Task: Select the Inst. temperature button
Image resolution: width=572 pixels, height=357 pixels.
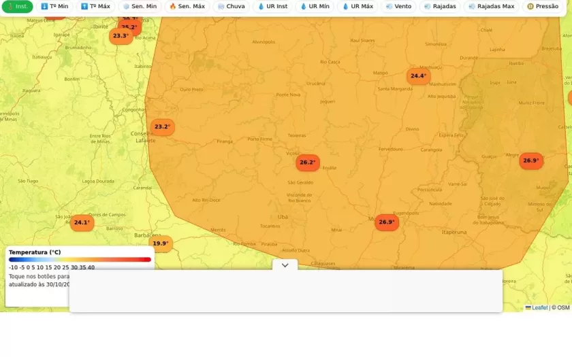Action: [17, 6]
